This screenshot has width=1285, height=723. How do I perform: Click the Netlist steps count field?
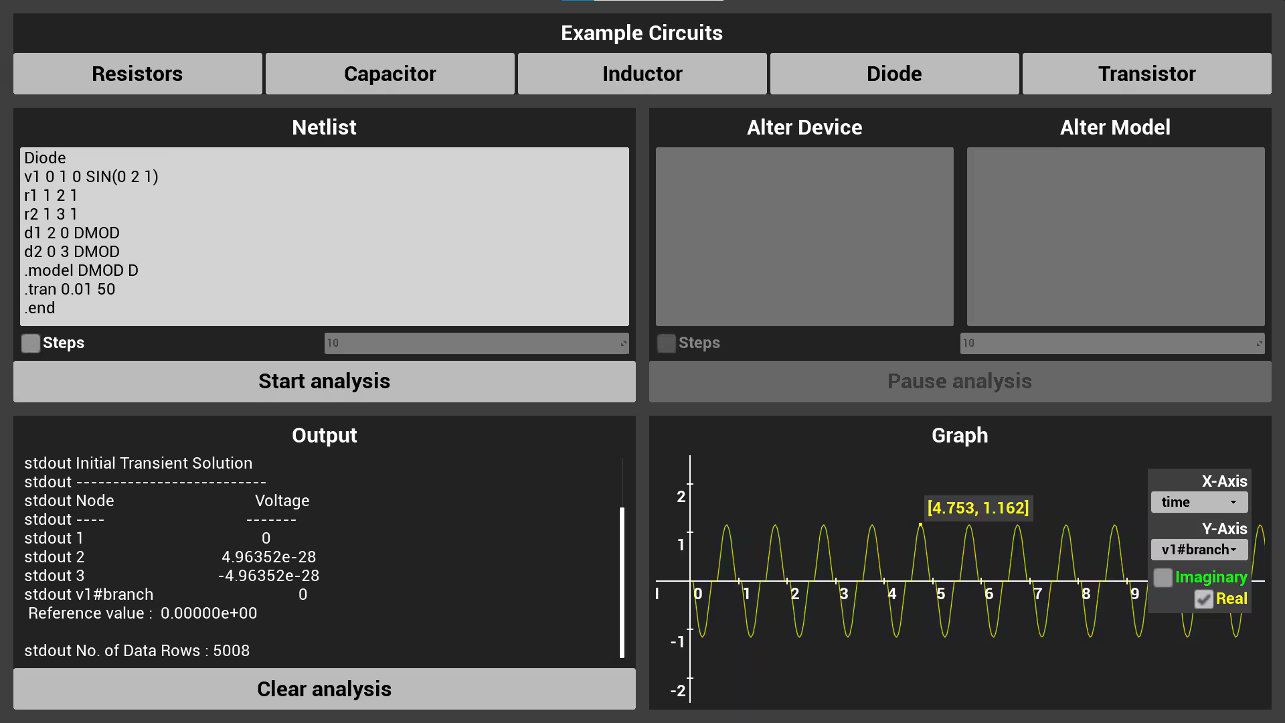[476, 343]
